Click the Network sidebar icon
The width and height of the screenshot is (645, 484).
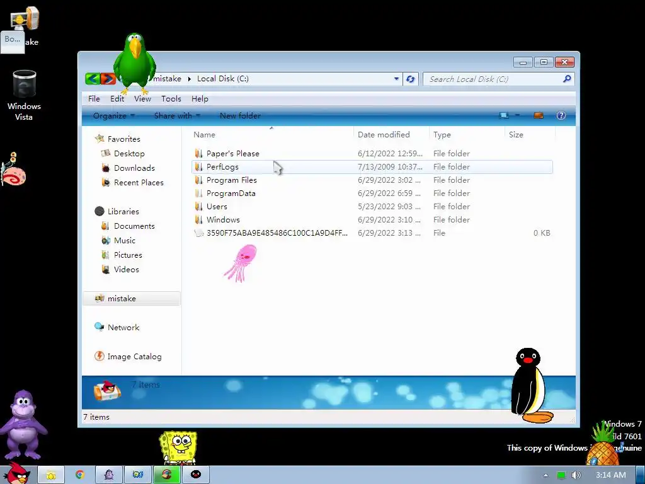[x=99, y=327]
